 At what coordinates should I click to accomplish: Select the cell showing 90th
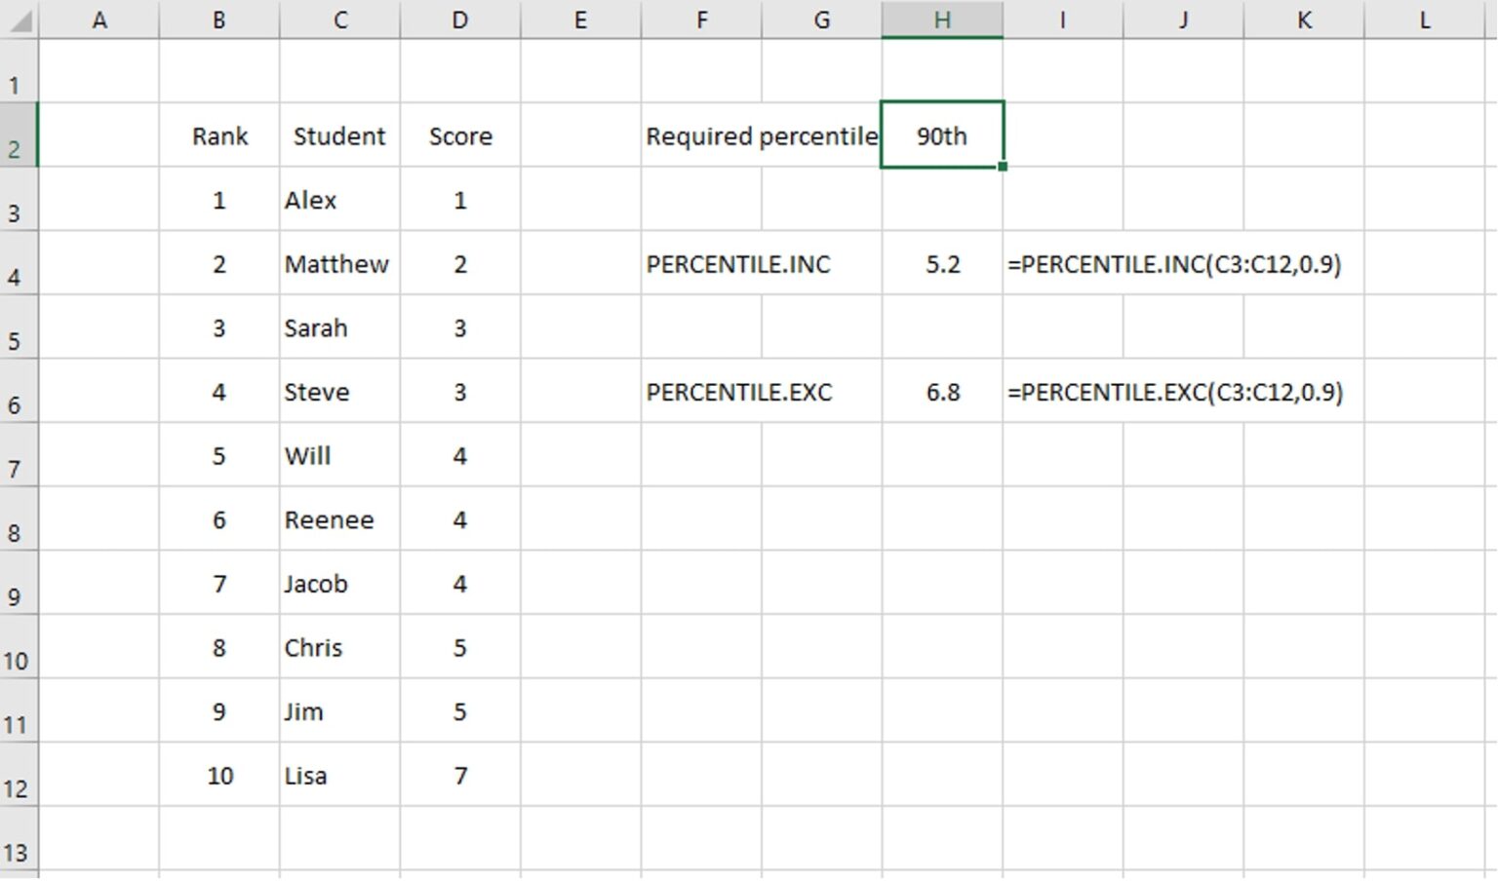pyautogui.click(x=940, y=136)
